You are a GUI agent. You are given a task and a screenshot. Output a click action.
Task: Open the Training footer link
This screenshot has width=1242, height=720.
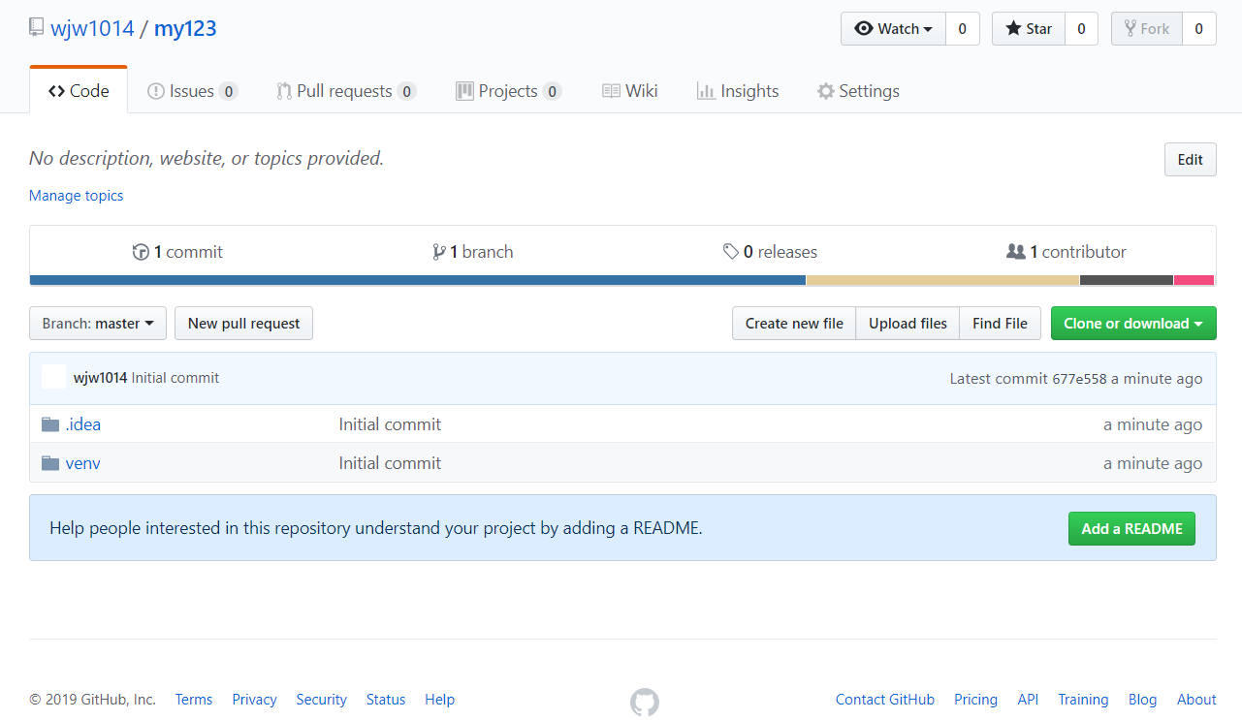point(1083,700)
